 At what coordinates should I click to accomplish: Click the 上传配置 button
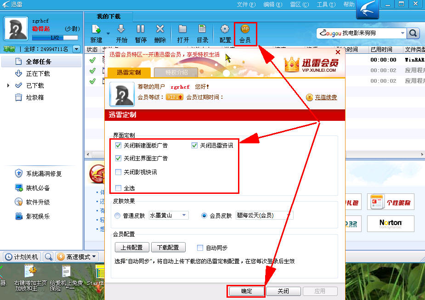132,248
